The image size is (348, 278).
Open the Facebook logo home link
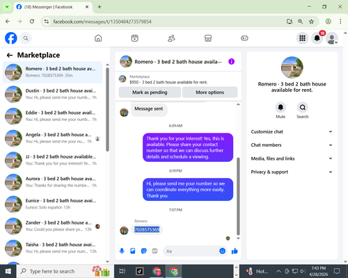tap(11, 38)
